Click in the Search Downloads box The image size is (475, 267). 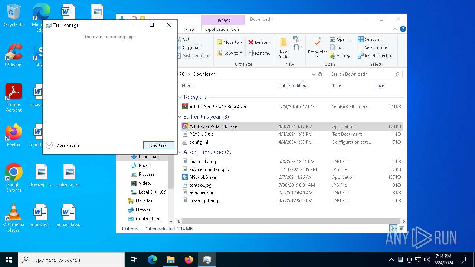pos(365,74)
